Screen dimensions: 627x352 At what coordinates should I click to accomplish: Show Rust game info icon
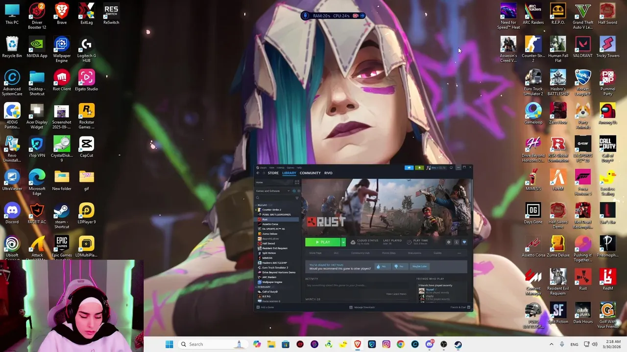[457, 242]
